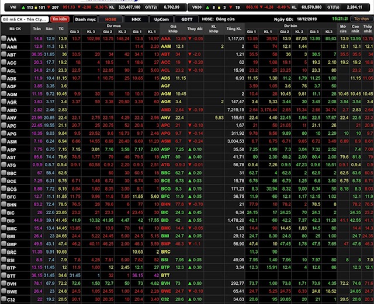
Task: Click the Giá khớp column header
Action: coord(173,29)
